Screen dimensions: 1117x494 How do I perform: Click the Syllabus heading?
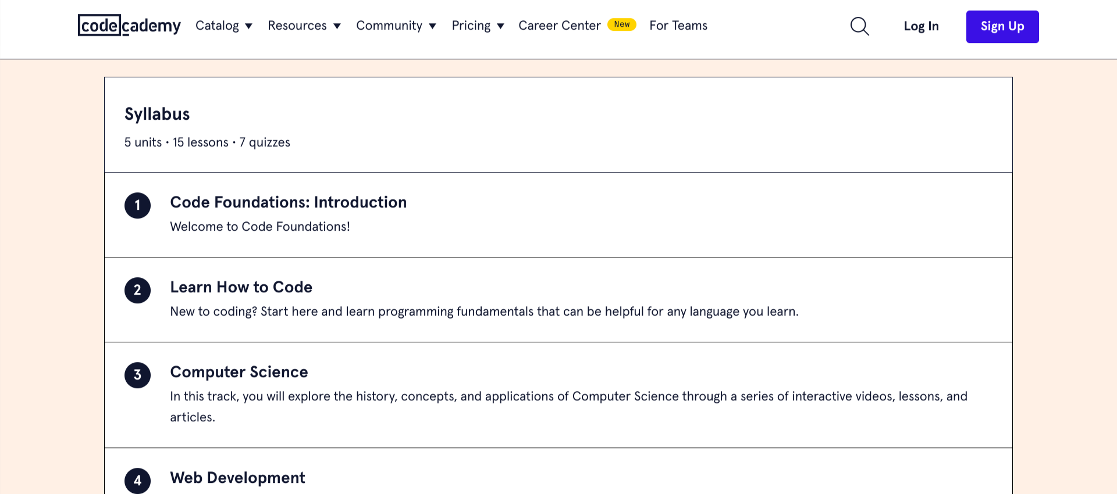tap(157, 114)
